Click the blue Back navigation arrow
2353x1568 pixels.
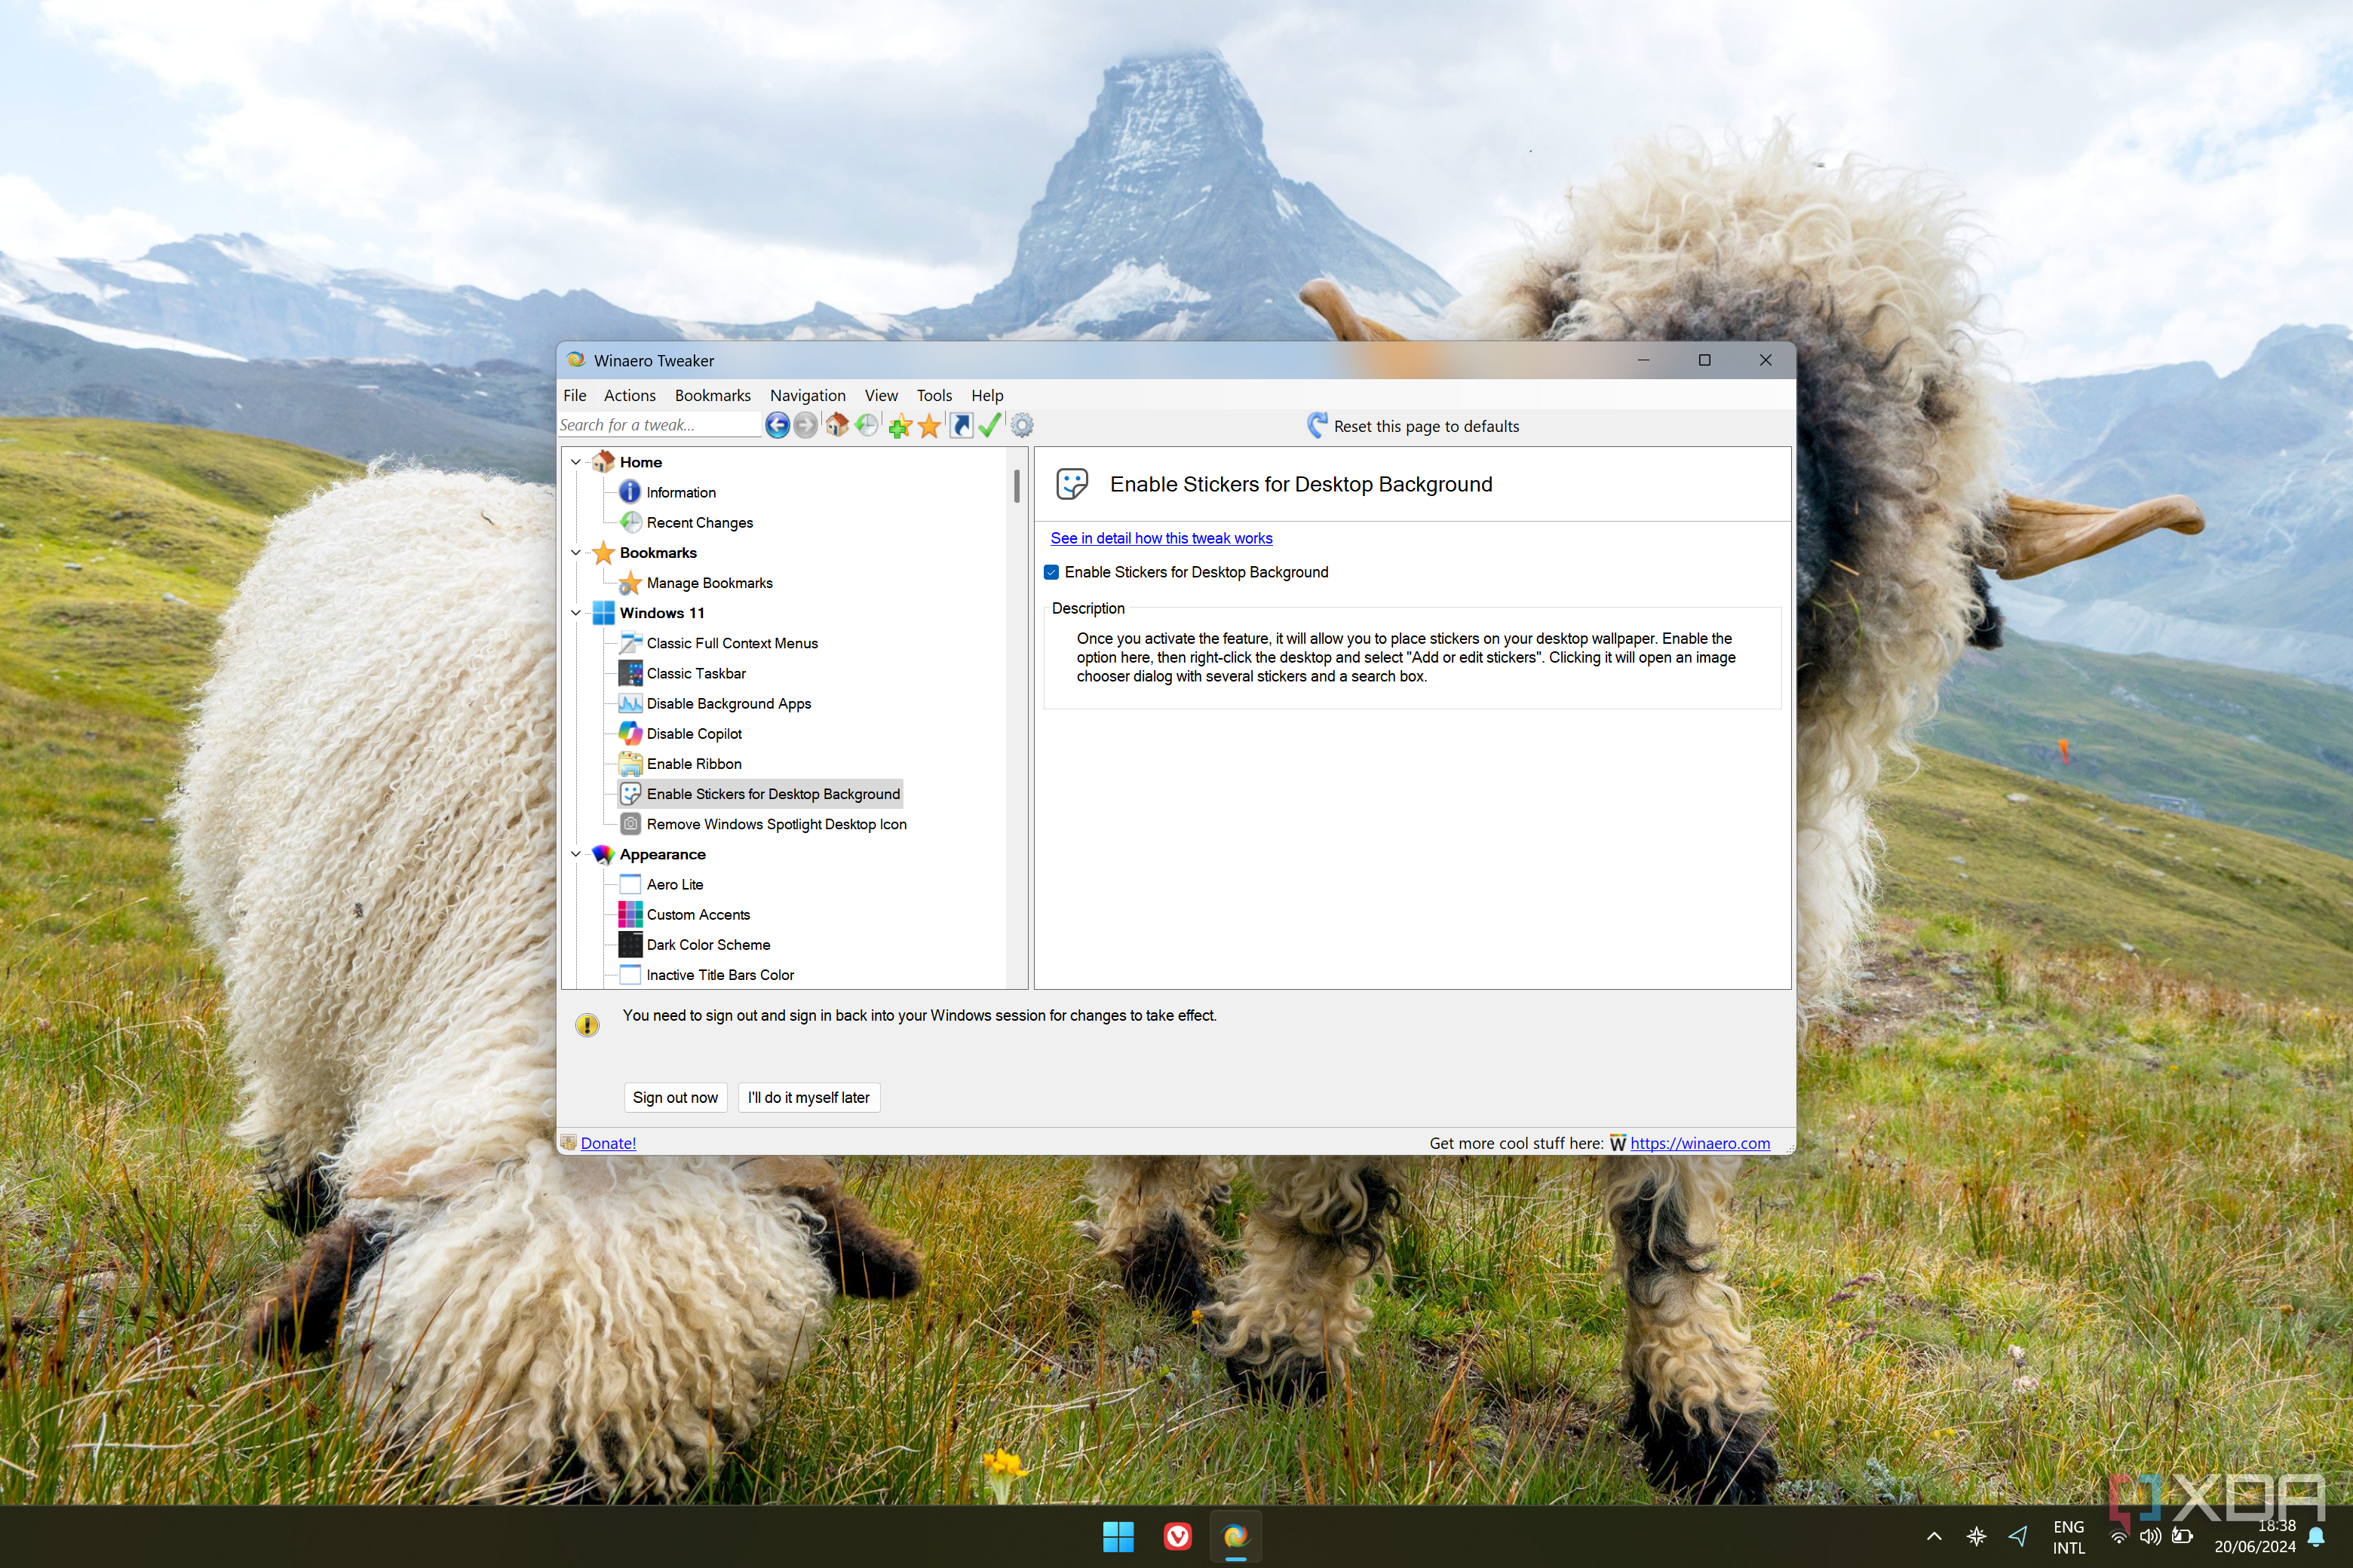tap(778, 426)
